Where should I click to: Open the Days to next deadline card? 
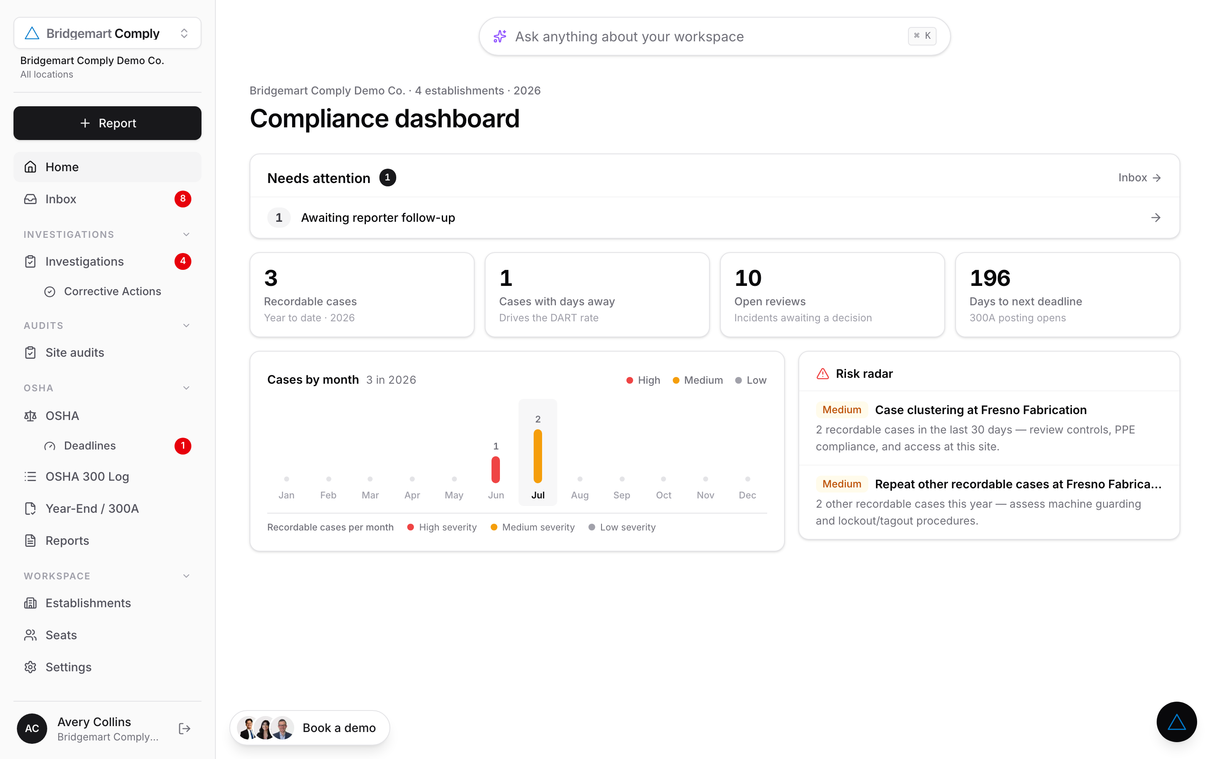point(1067,295)
